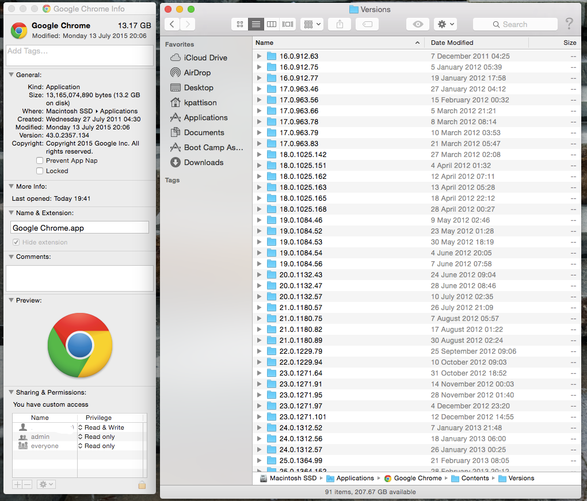
Task: Click the Finder Search field
Action: click(515, 24)
